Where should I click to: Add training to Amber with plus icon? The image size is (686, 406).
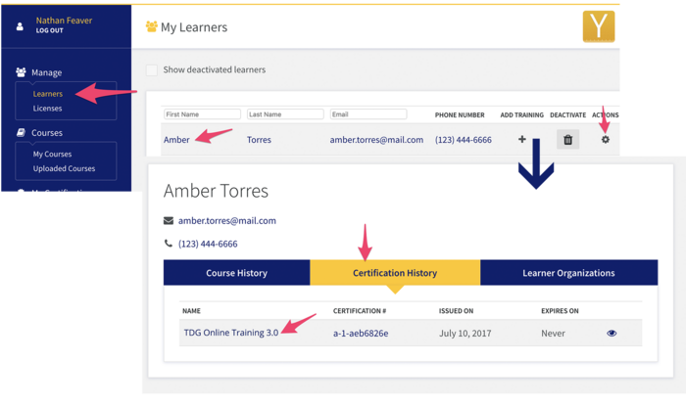tap(522, 139)
